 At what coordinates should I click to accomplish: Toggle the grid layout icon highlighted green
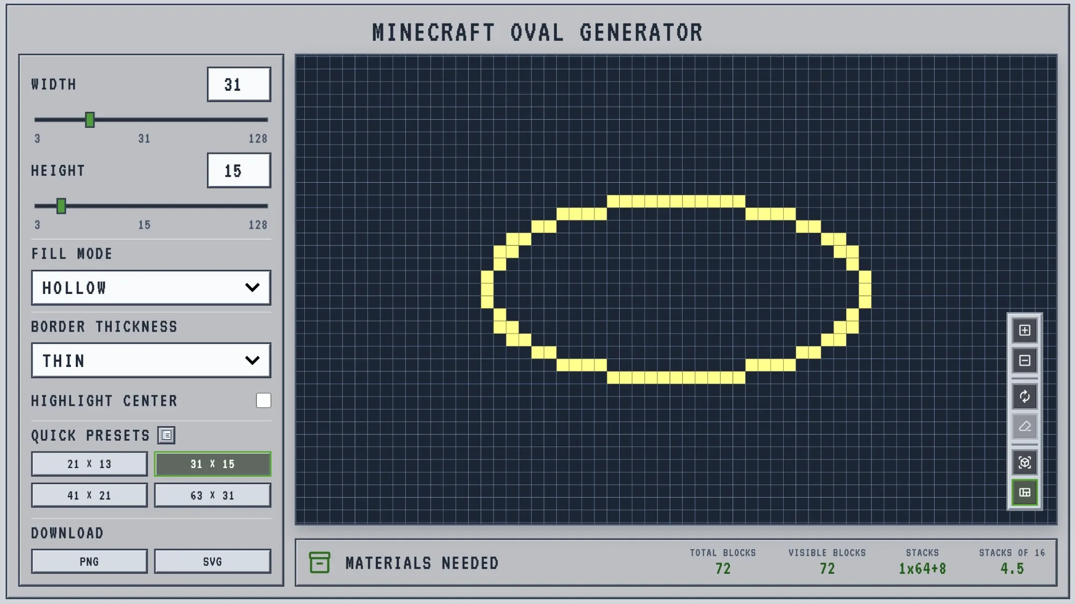[1024, 493]
